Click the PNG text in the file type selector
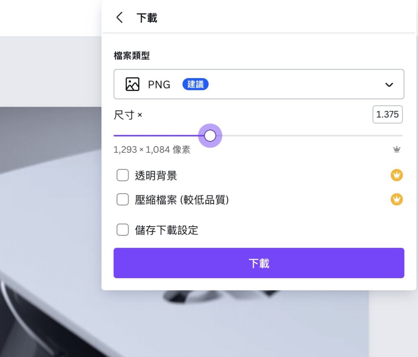The width and height of the screenshot is (418, 357). [x=159, y=85]
